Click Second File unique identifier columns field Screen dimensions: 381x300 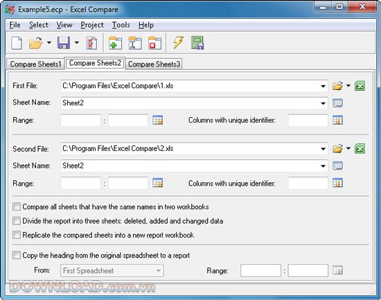308,183
